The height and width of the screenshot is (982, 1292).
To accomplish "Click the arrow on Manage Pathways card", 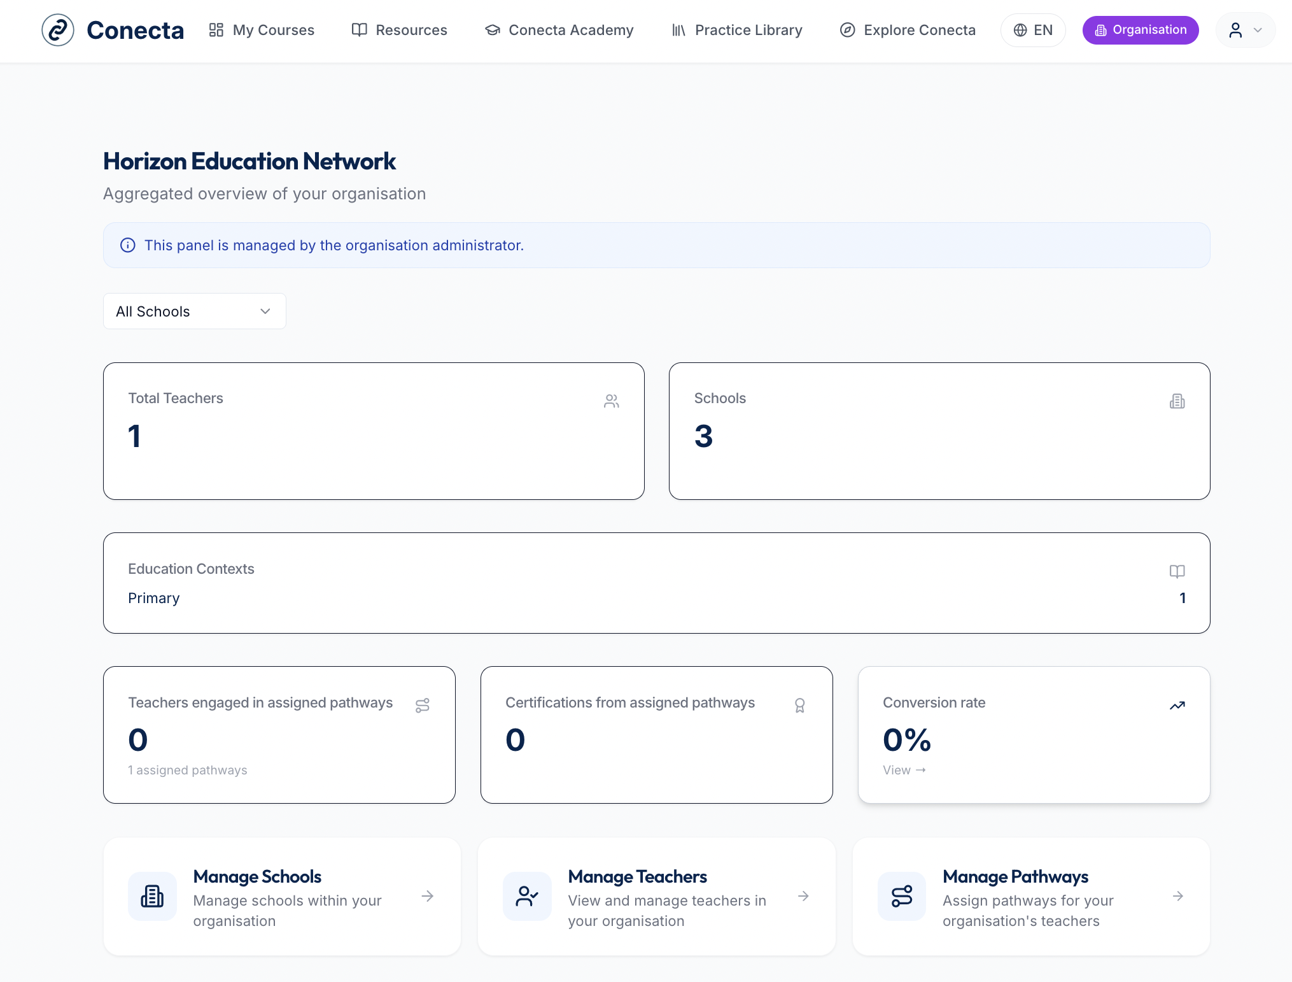I will click(x=1178, y=896).
